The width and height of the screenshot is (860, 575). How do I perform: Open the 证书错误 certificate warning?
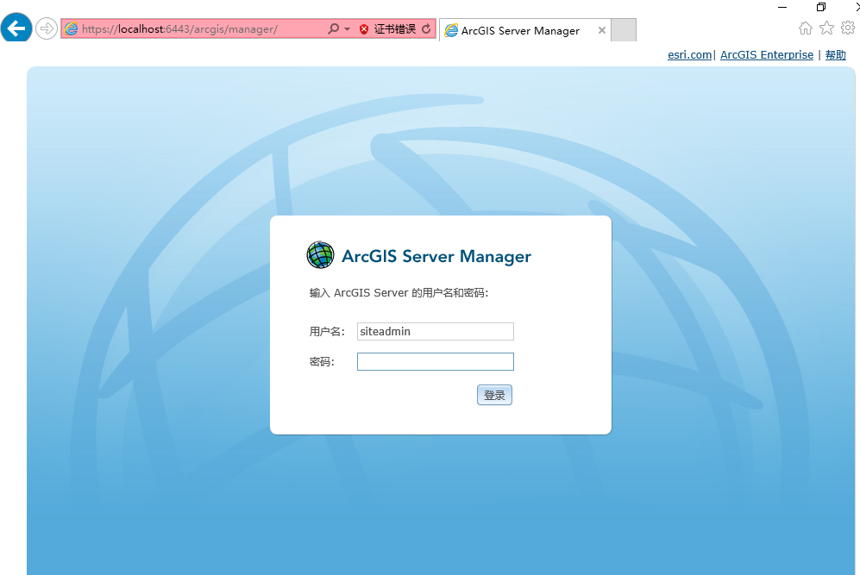pos(395,29)
